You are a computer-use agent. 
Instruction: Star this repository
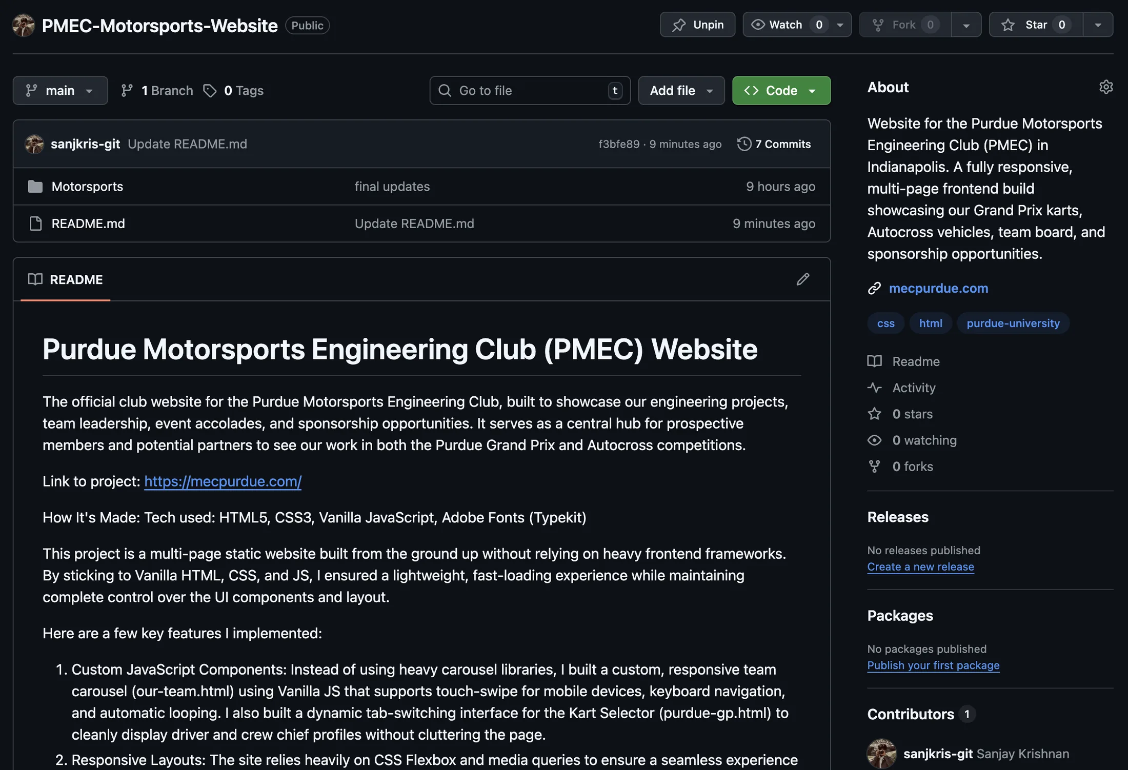tap(1036, 25)
